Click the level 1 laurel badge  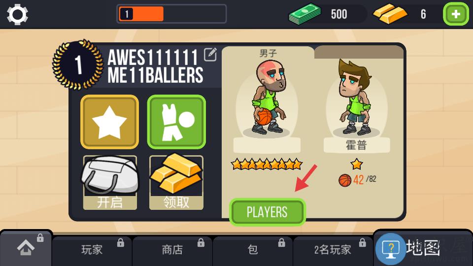coord(77,65)
